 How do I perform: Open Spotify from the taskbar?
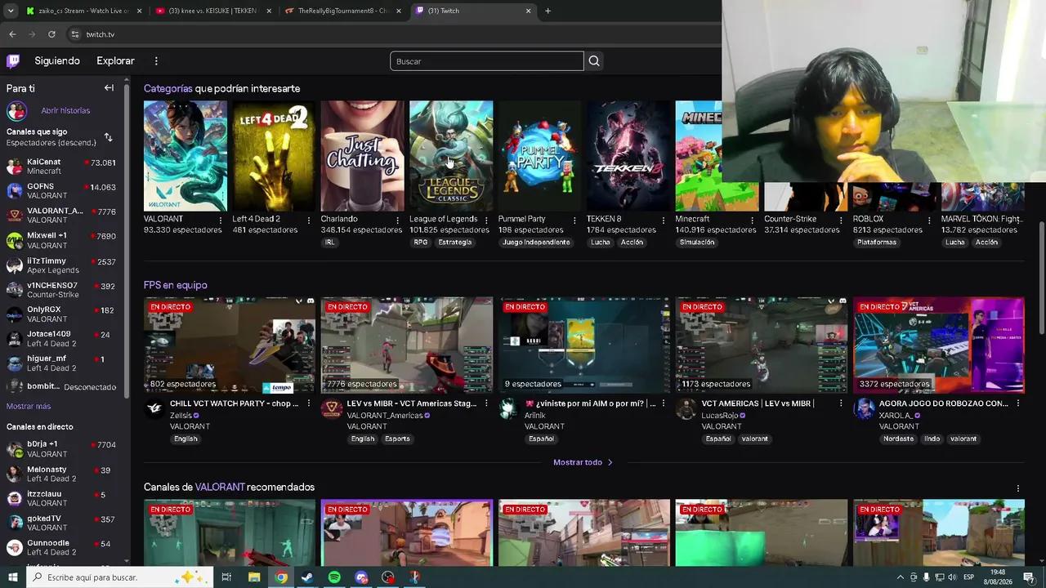point(334,577)
